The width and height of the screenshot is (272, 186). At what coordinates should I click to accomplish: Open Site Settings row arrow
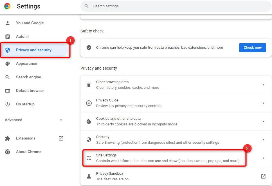(x=263, y=158)
